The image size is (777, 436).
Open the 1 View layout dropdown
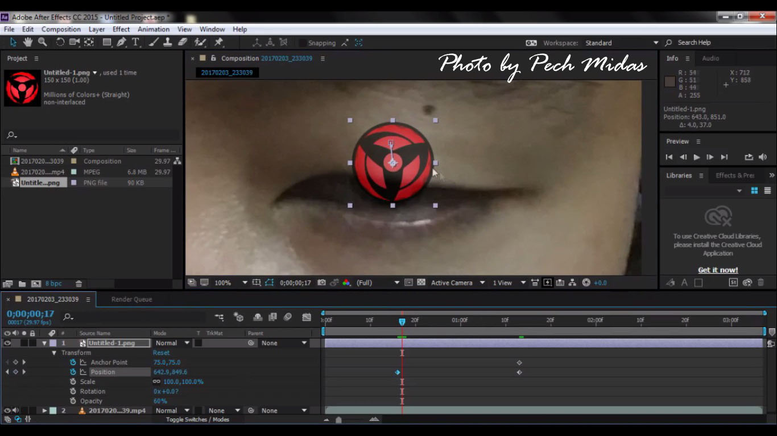coord(509,283)
